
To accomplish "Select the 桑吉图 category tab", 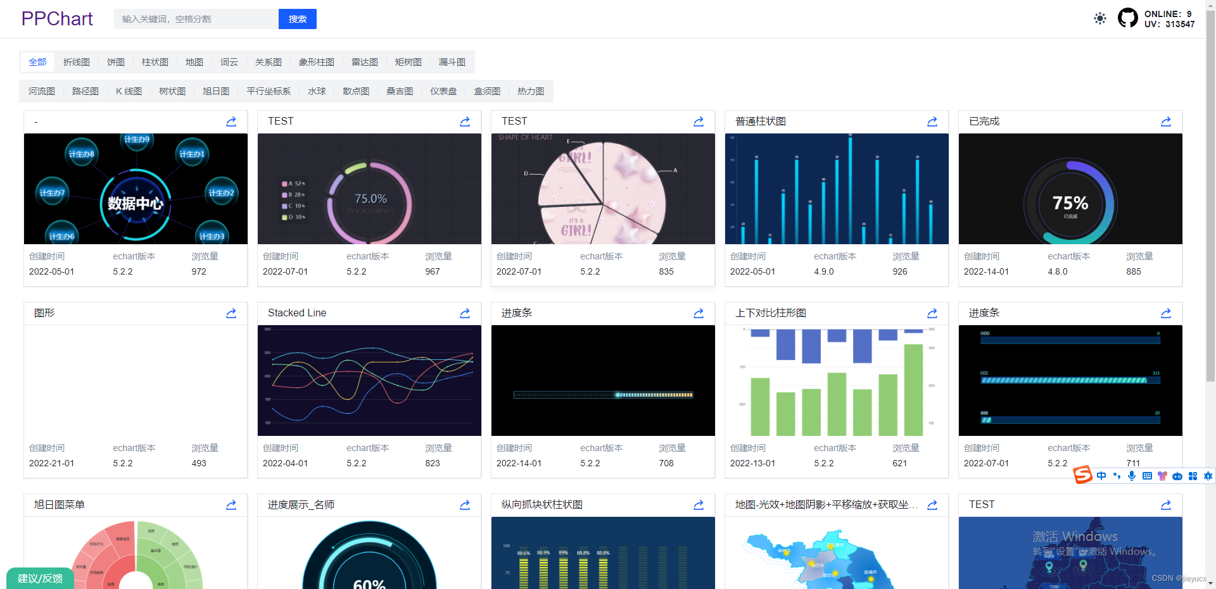I will (400, 91).
